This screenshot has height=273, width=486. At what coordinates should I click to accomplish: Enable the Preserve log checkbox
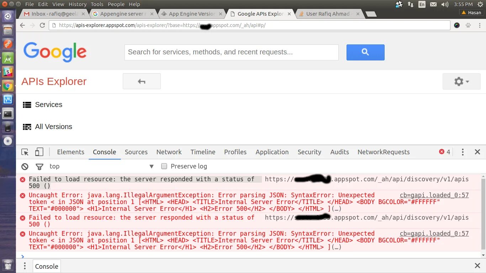click(164, 166)
